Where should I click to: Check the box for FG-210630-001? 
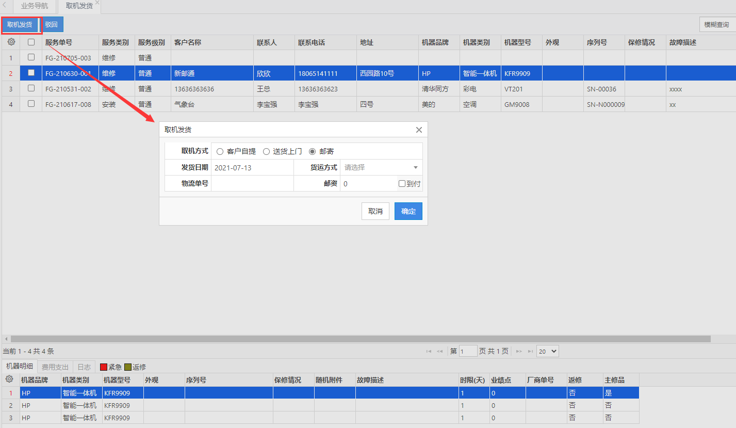click(x=31, y=73)
